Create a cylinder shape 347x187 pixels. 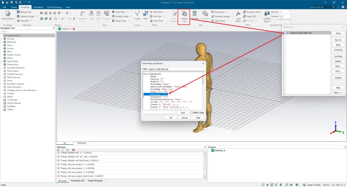[59, 13]
